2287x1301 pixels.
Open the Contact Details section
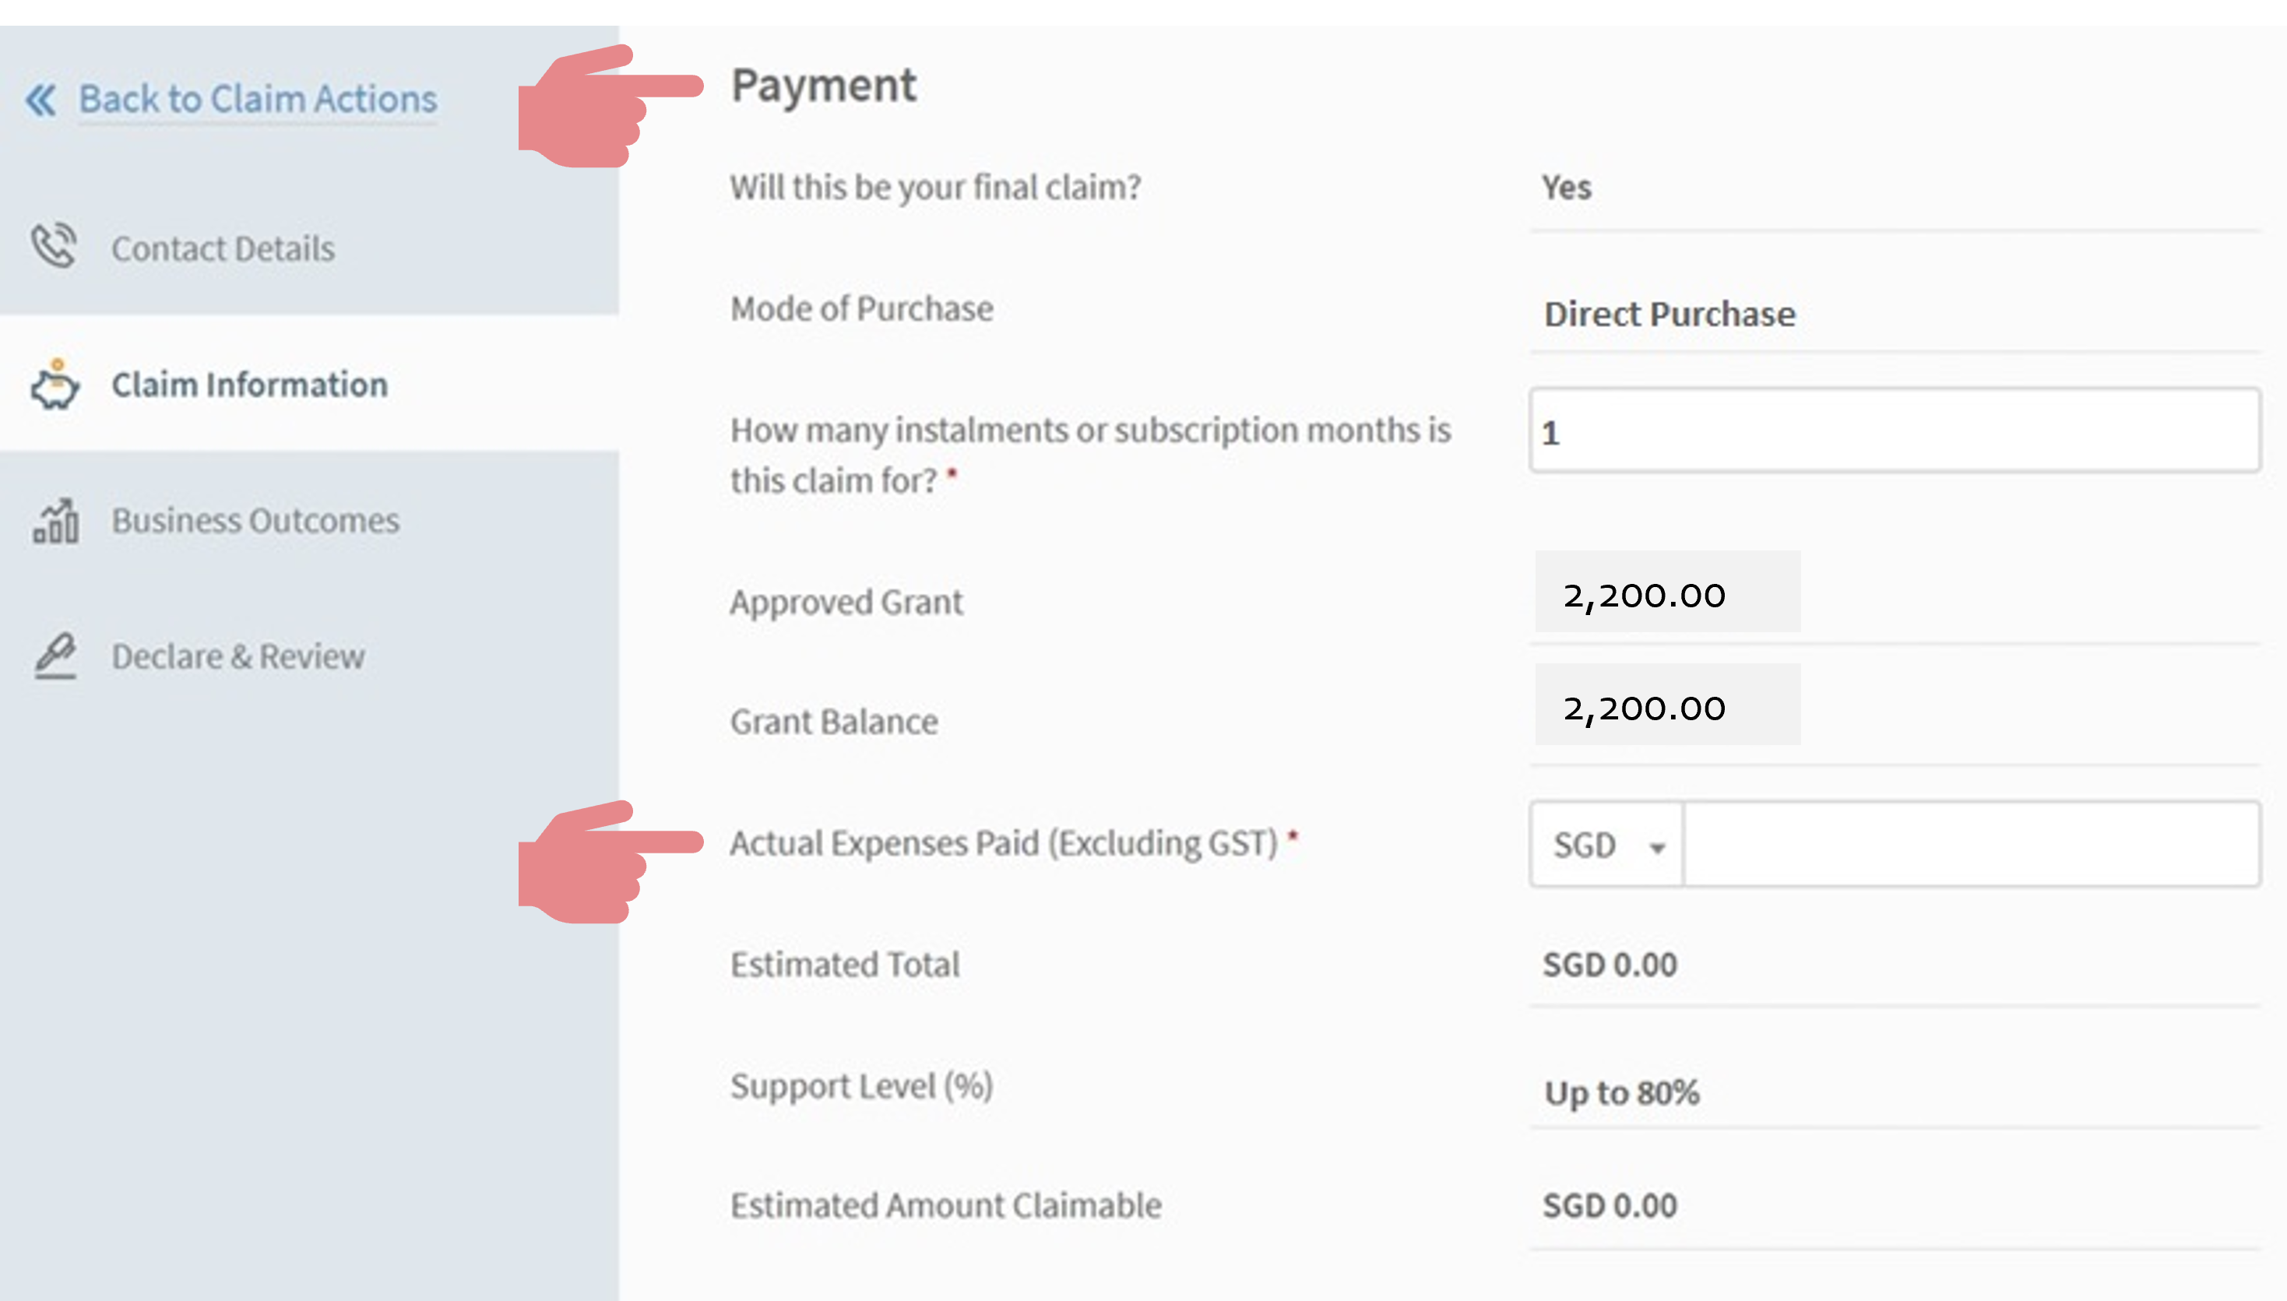pyautogui.click(x=223, y=248)
